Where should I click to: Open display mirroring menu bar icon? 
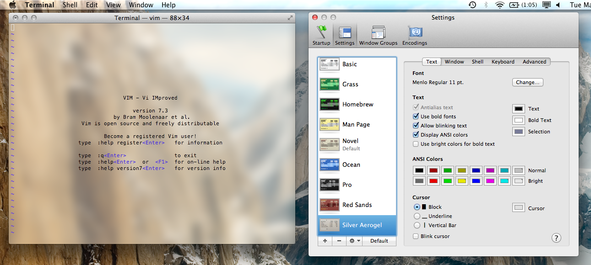click(547, 5)
